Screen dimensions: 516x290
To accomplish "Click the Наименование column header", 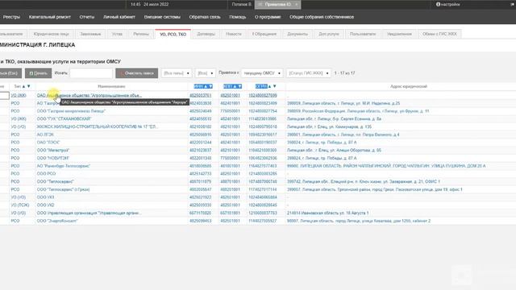I will click(x=111, y=86).
